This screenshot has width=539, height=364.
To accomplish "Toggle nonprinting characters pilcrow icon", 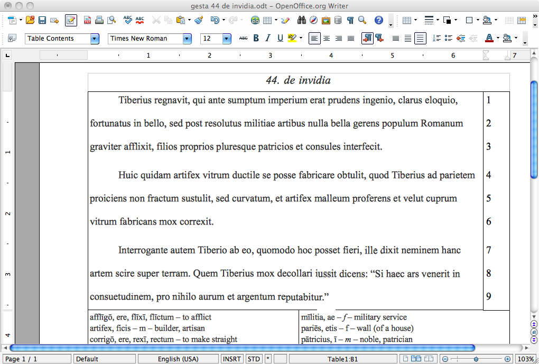I will click(x=350, y=20).
